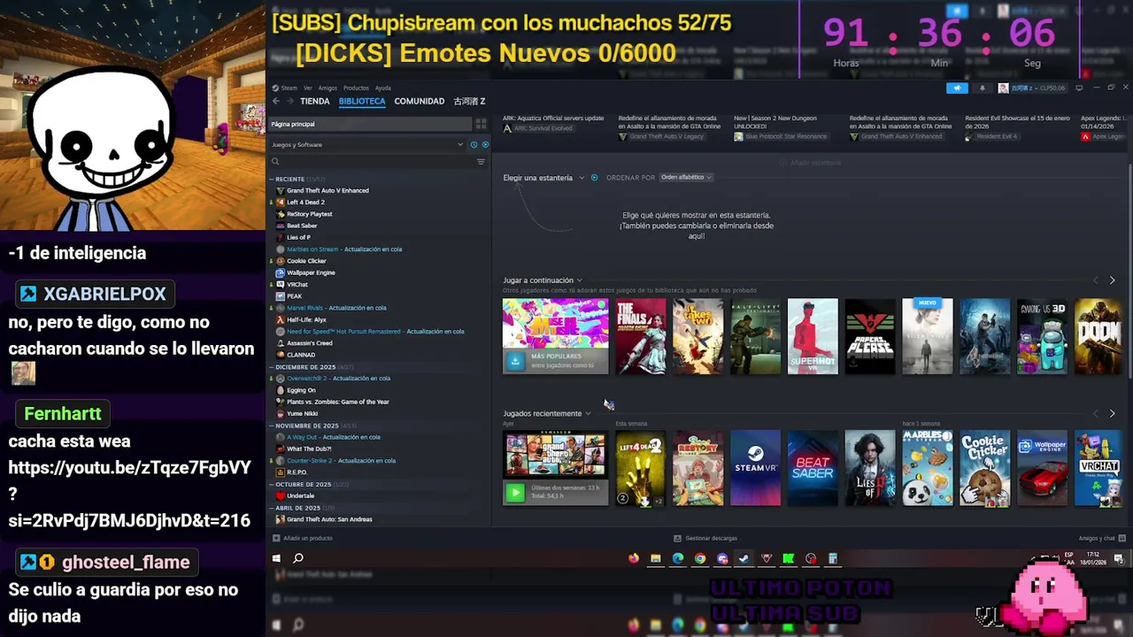This screenshot has height=637, width=1133.
Task: Select Grand Theft Auto V Enhanced in list
Action: (328, 190)
